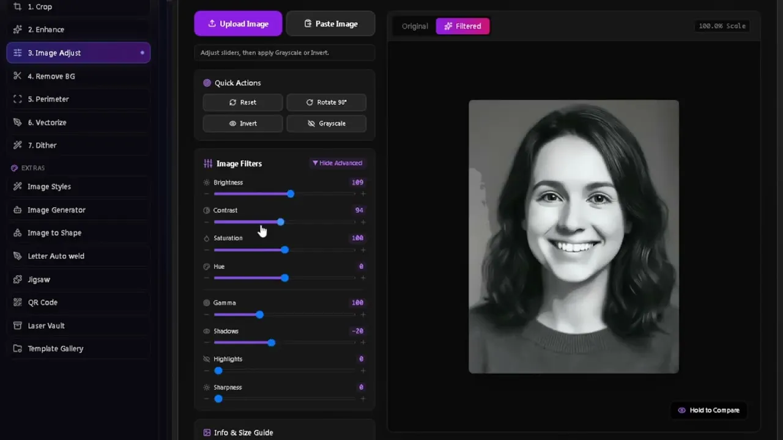Invert the image colors
Image resolution: width=783 pixels, height=440 pixels.
243,123
